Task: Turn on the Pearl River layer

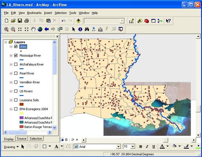Action: tap(16, 73)
